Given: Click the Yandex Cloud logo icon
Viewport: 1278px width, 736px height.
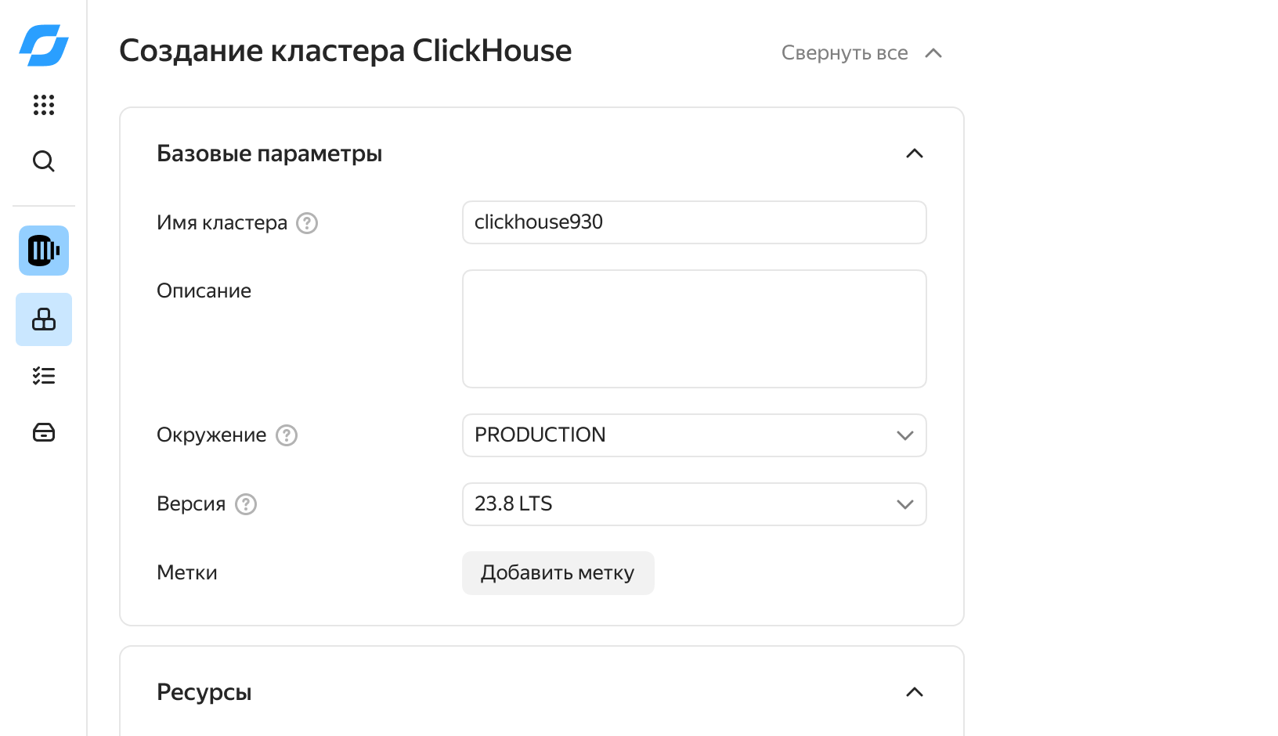Looking at the screenshot, I should 44,45.
